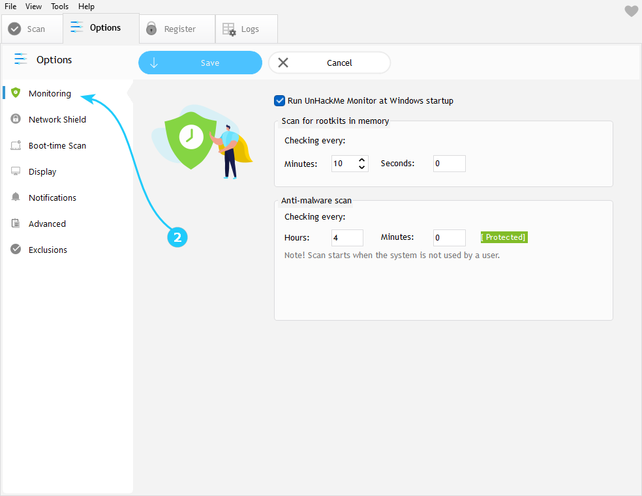The width and height of the screenshot is (642, 496).
Task: Click the Monitoring shield icon in sidebar
Action: tap(16, 93)
